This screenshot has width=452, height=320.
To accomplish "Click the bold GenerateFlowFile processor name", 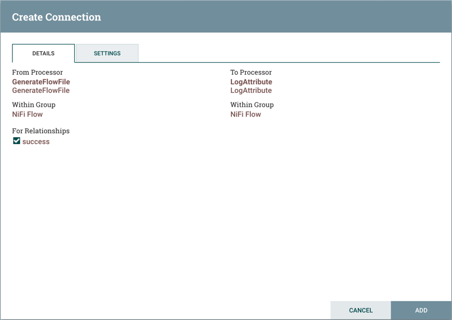I will coord(41,82).
